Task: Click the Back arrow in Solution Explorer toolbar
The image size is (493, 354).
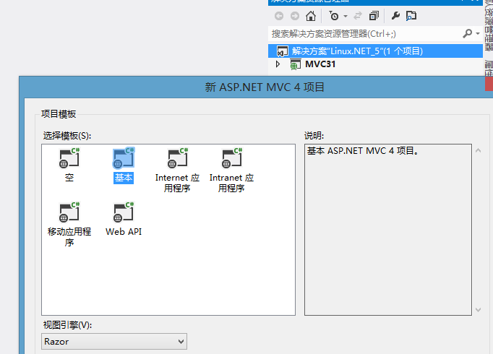Action: [x=279, y=16]
